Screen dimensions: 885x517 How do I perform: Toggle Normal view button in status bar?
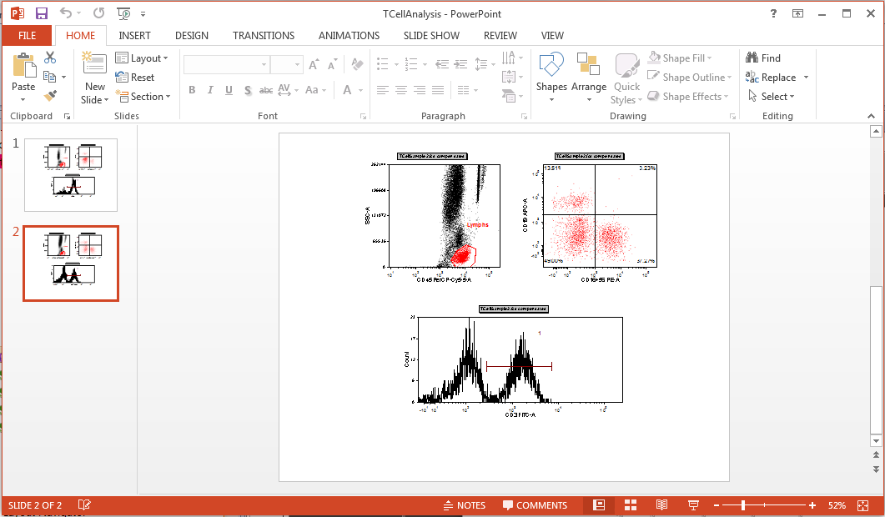pos(599,505)
